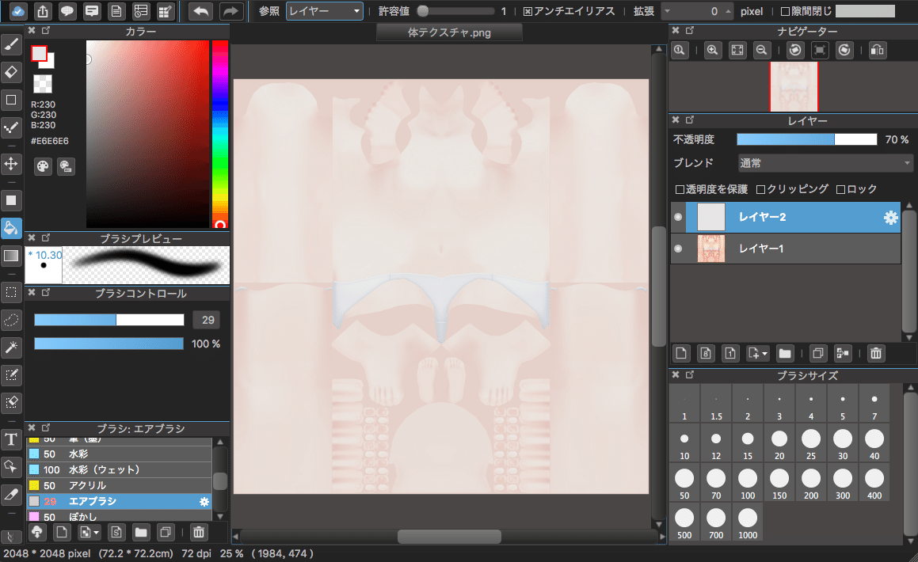The width and height of the screenshot is (918, 562).
Task: Rotate canvas left in Navigator
Action: point(795,51)
